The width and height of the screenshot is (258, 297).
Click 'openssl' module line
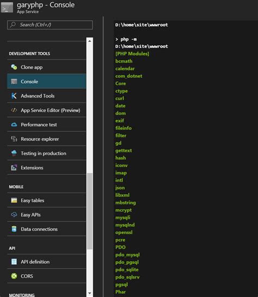[x=124, y=232]
